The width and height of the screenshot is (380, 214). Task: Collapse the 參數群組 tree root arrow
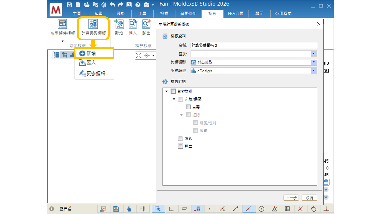coord(166,91)
